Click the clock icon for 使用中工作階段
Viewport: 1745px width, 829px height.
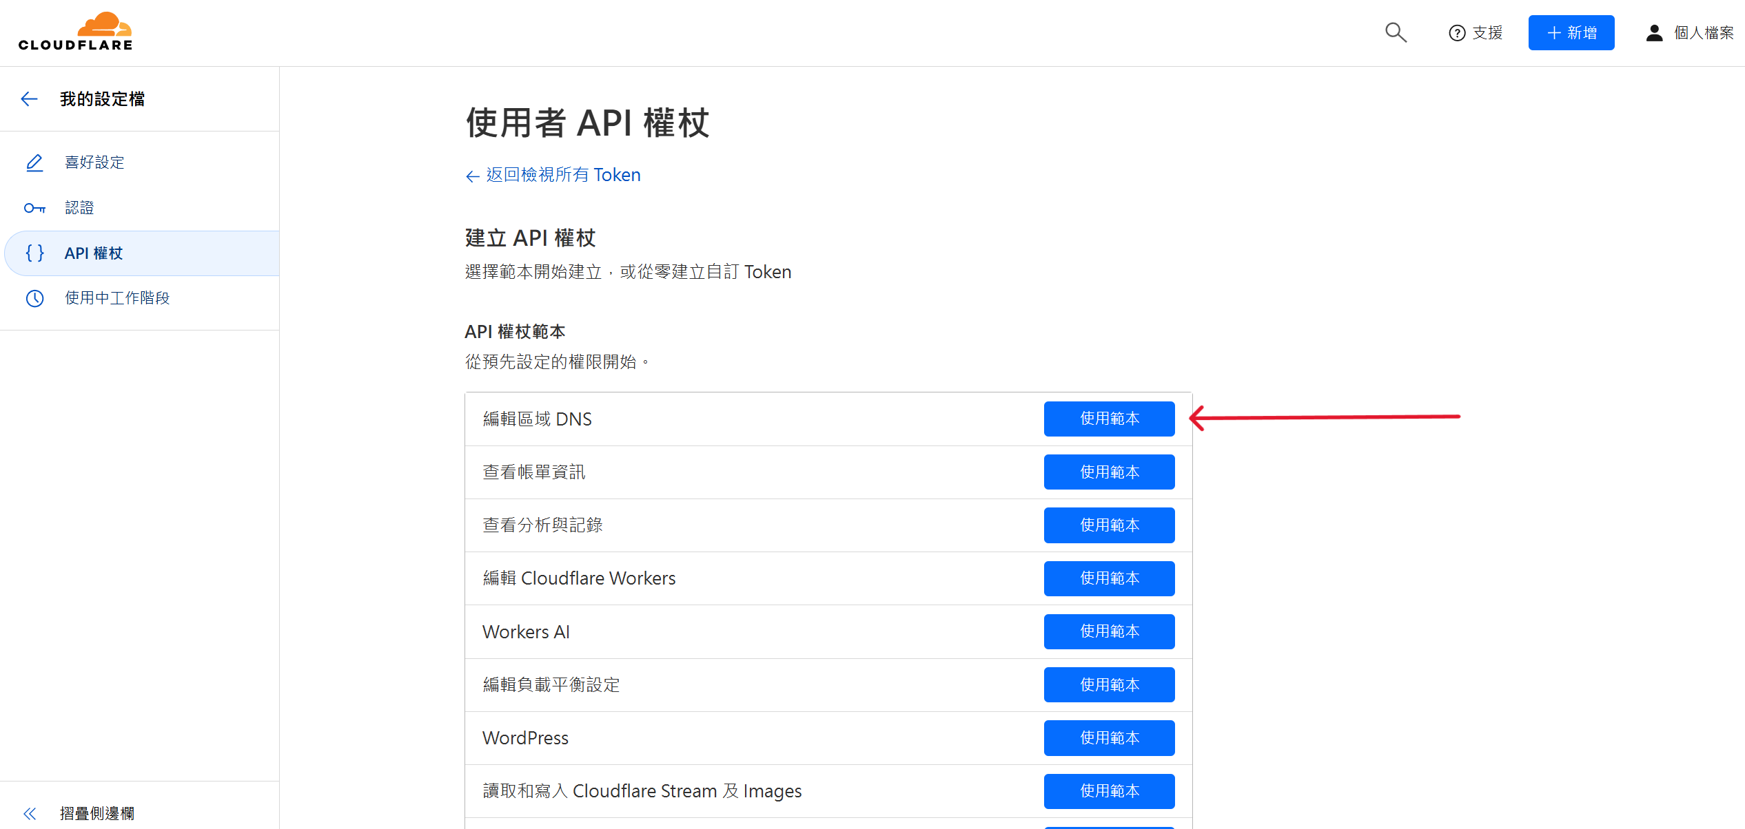point(34,298)
